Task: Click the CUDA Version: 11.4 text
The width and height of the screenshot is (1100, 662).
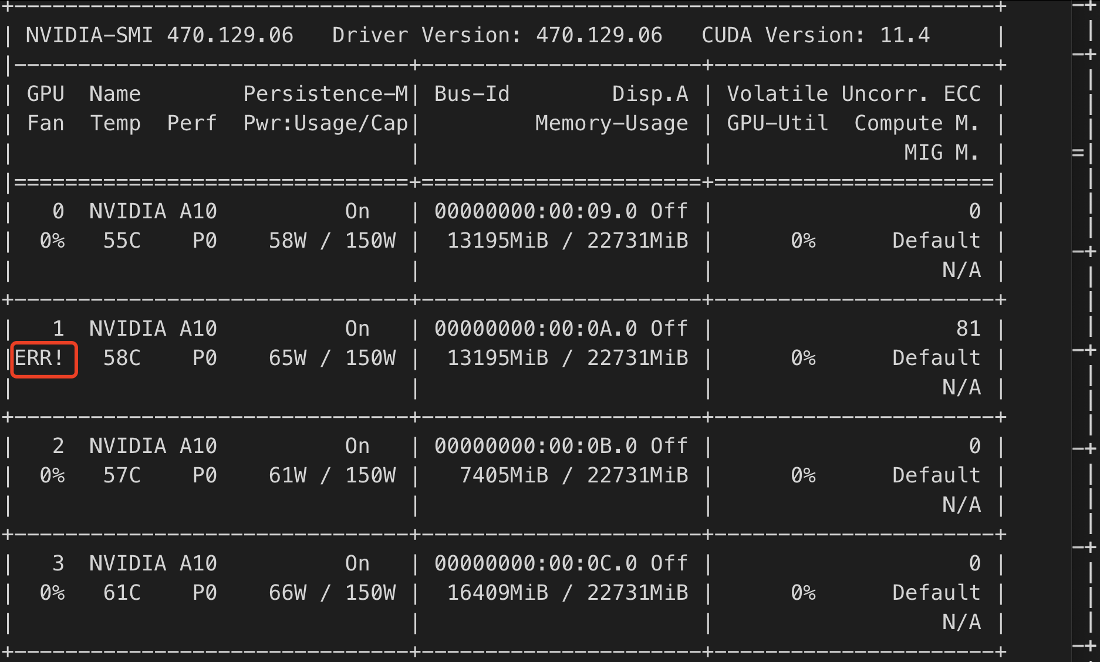Action: pyautogui.click(x=816, y=35)
